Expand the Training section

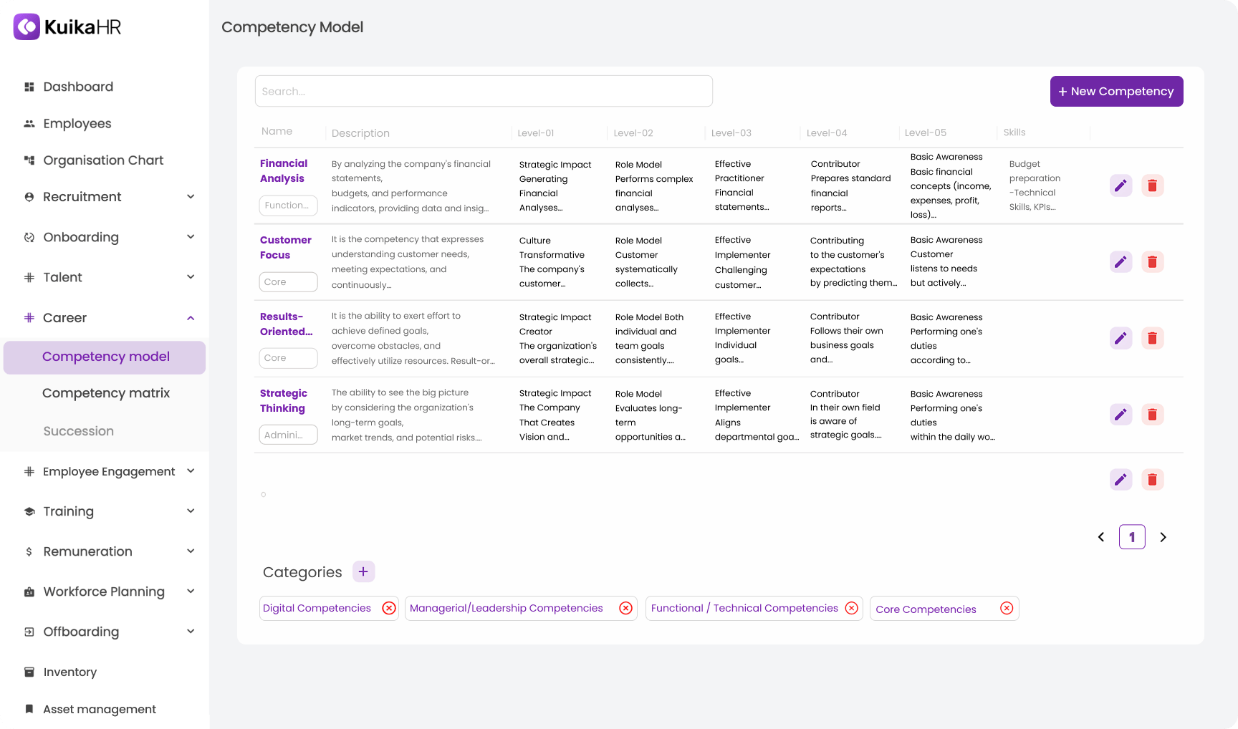191,511
